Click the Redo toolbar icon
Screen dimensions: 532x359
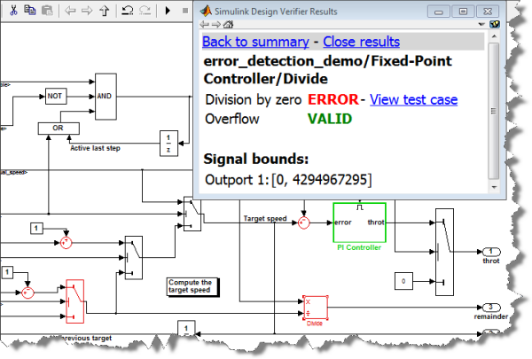point(145,12)
